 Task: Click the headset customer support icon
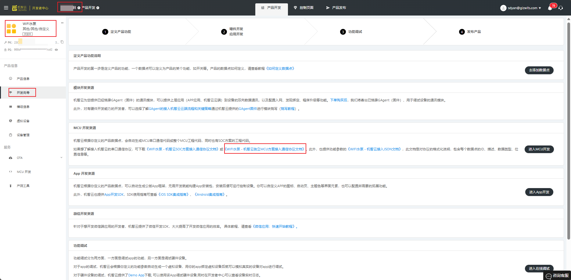561,8
